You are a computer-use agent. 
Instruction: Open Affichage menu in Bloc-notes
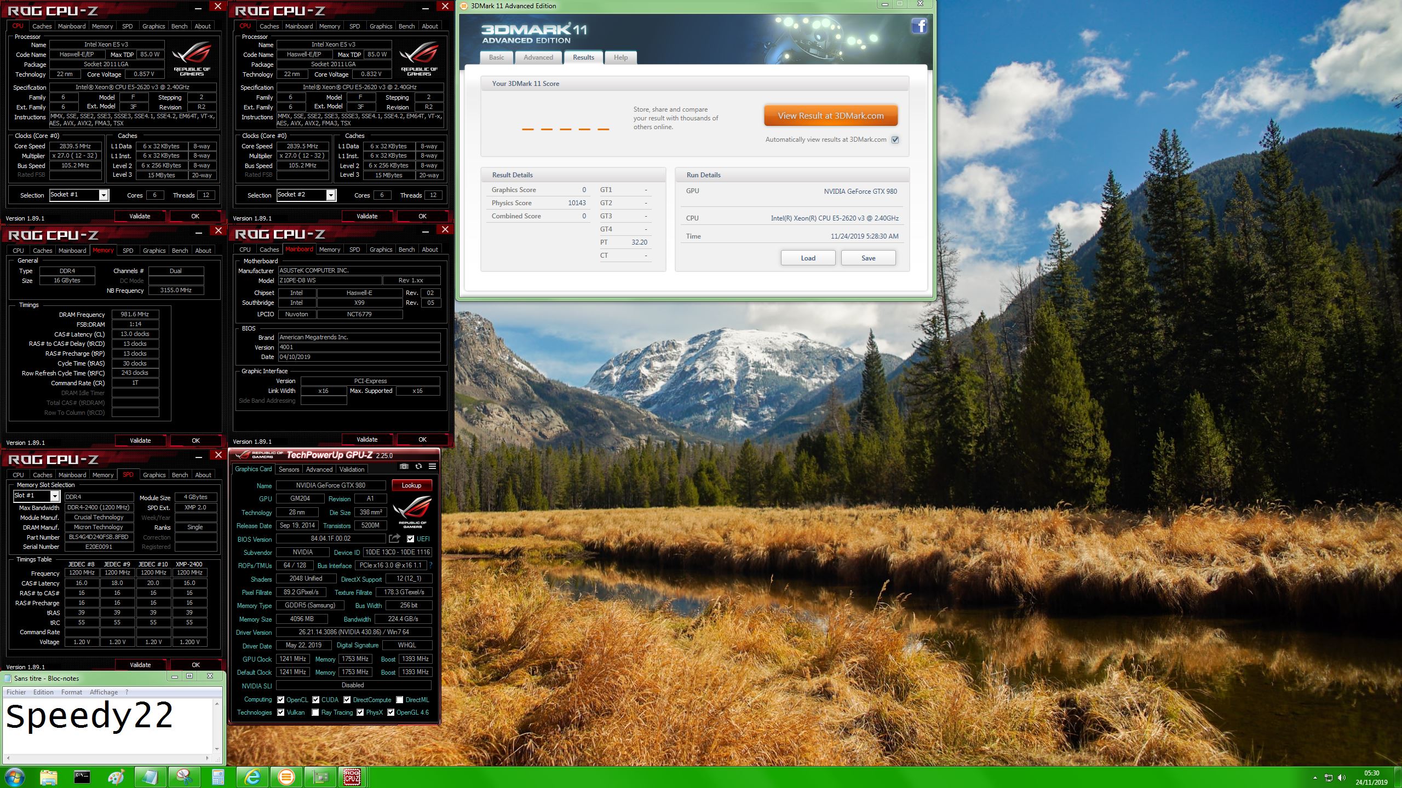pos(104,692)
